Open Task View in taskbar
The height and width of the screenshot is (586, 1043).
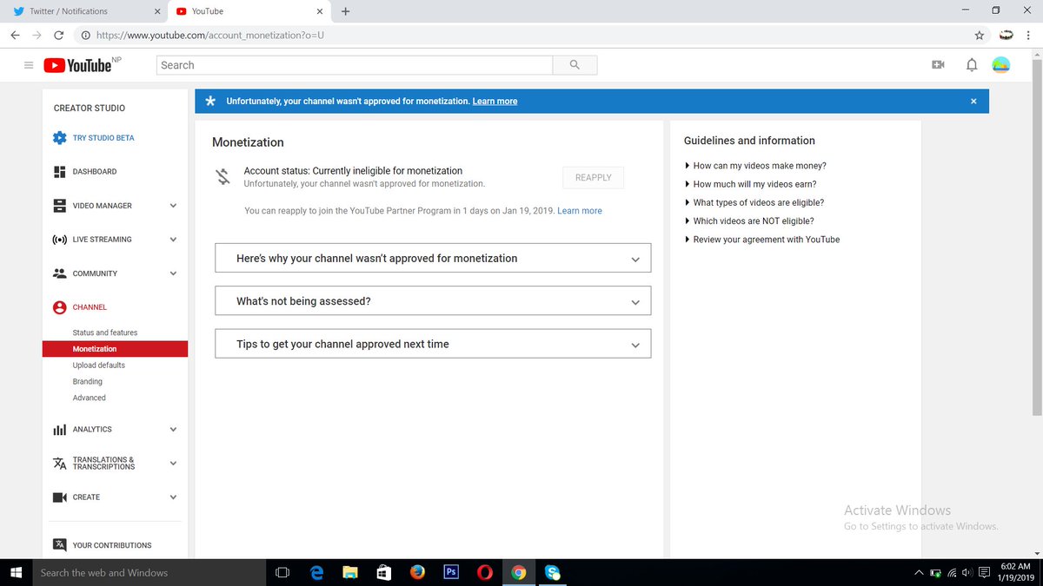282,572
